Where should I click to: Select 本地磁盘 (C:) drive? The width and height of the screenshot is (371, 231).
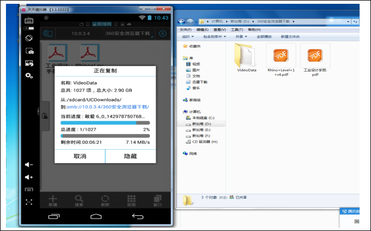click(x=200, y=118)
